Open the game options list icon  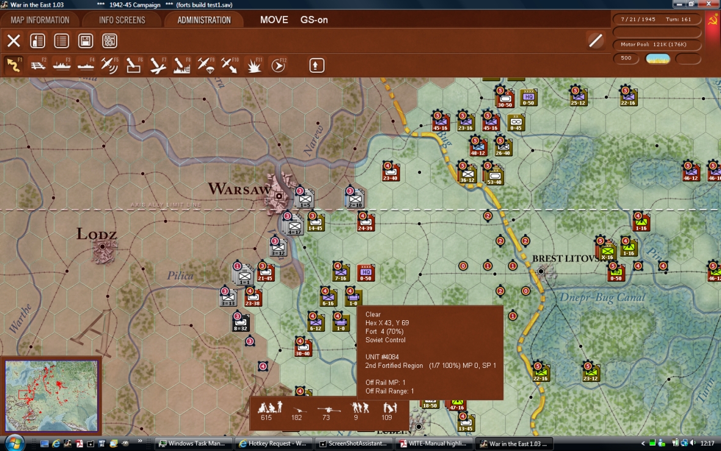point(62,41)
